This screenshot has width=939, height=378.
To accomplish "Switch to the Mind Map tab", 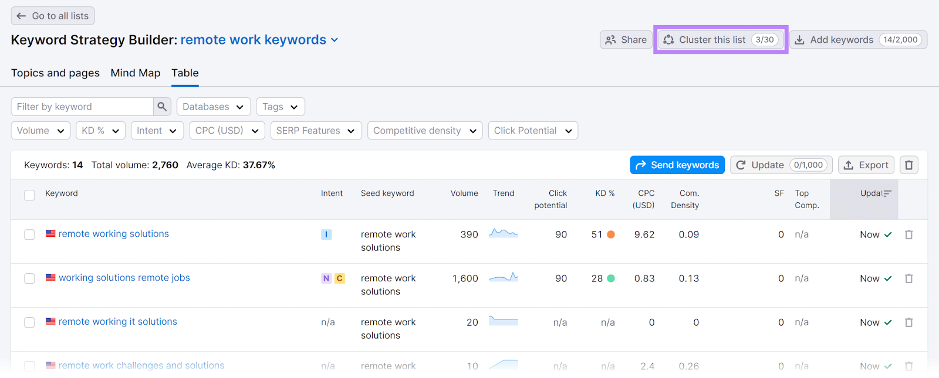I will [136, 73].
